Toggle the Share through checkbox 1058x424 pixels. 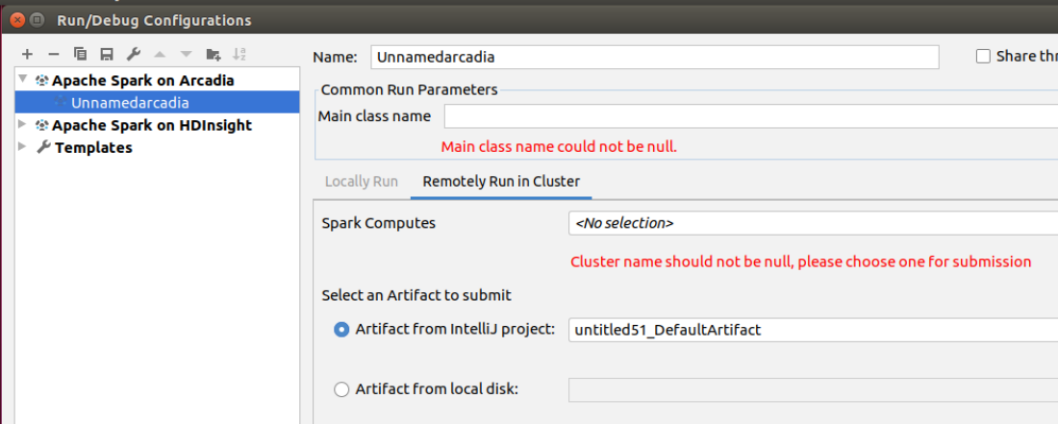(x=983, y=57)
